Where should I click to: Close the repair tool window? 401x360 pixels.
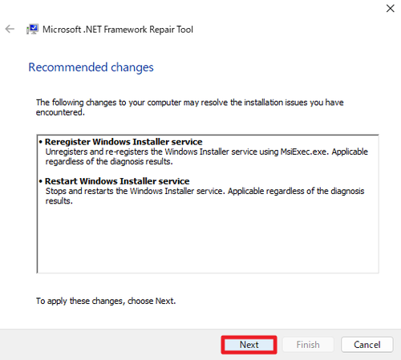(391, 8)
